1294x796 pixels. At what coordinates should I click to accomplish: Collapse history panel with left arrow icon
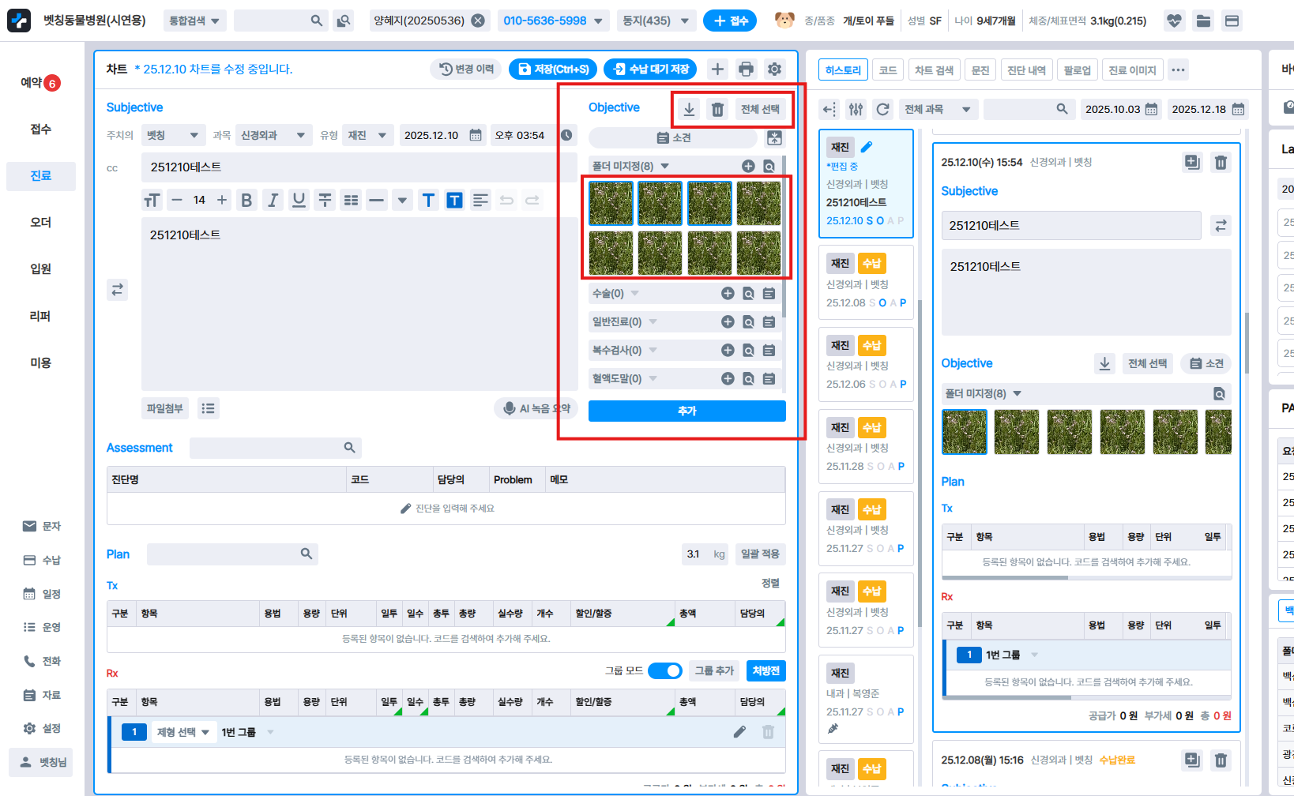[829, 109]
